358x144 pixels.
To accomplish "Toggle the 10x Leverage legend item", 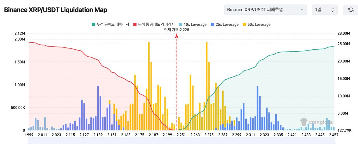I will (x=192, y=25).
